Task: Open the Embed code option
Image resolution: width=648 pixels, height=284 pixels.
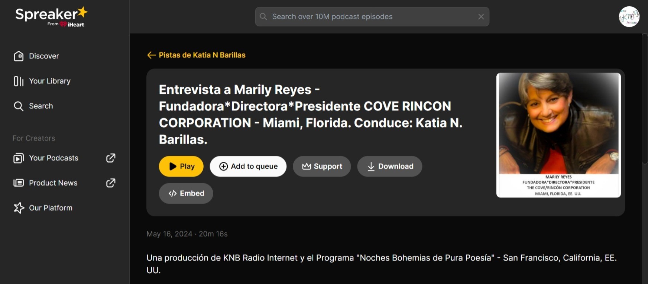Action: point(186,193)
